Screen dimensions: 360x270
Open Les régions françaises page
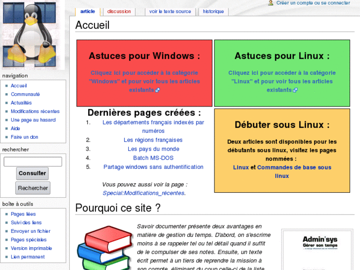[153, 140]
